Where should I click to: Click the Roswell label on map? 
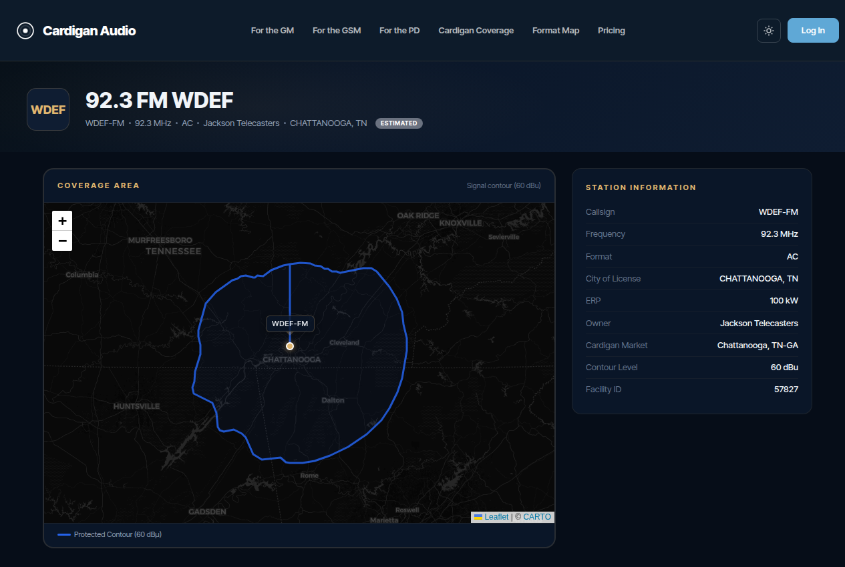(407, 510)
